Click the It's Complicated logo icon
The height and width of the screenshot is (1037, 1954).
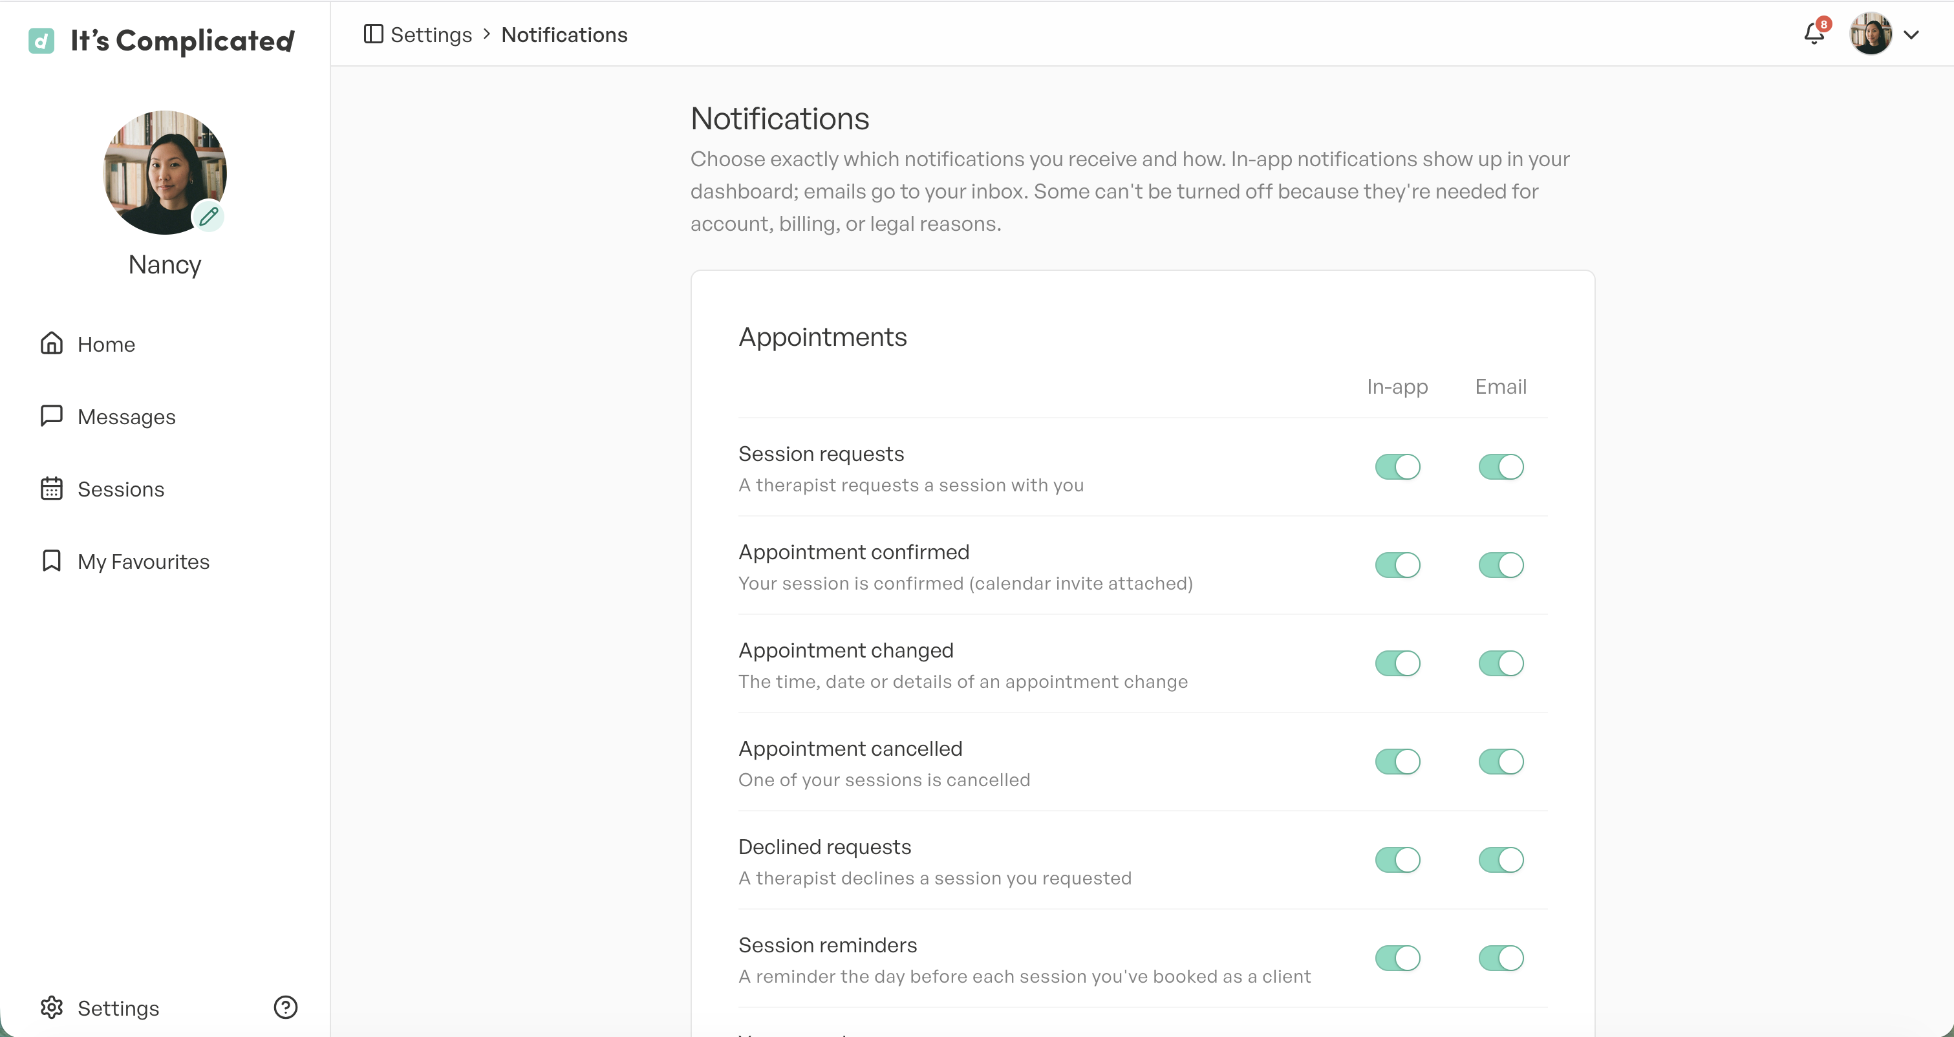41,40
